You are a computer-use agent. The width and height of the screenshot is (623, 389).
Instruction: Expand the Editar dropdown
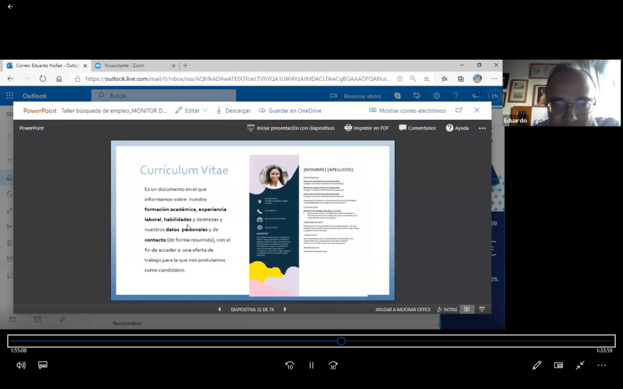[205, 111]
